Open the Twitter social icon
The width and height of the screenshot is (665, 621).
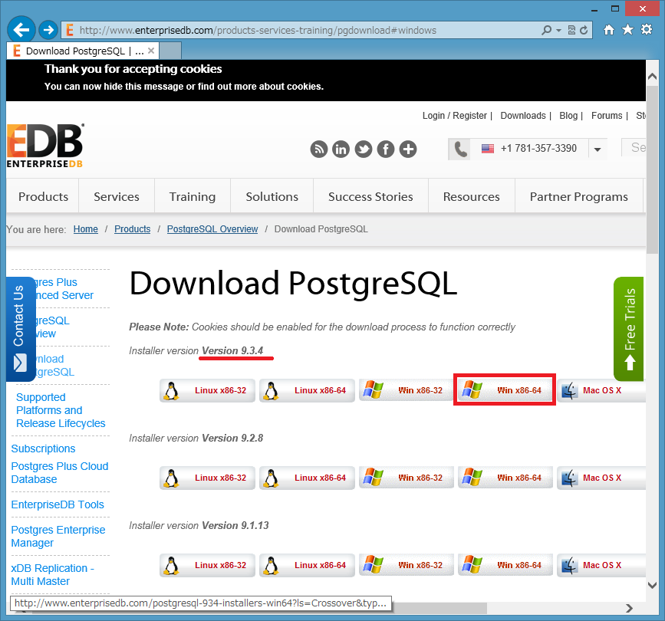[x=364, y=149]
